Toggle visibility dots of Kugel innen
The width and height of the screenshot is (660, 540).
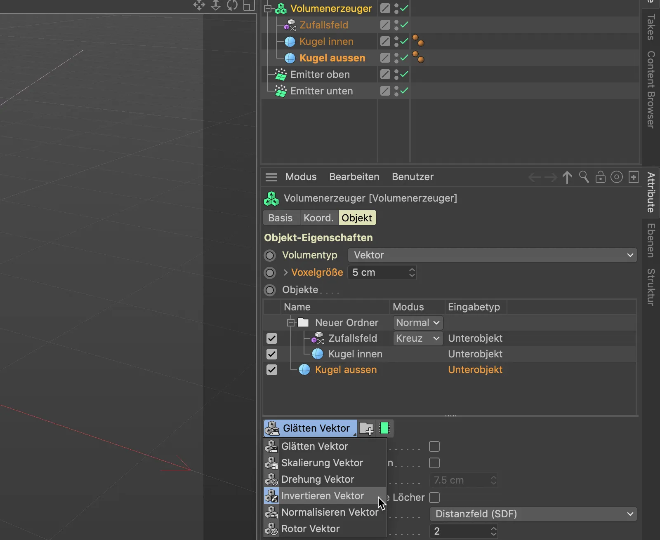396,42
